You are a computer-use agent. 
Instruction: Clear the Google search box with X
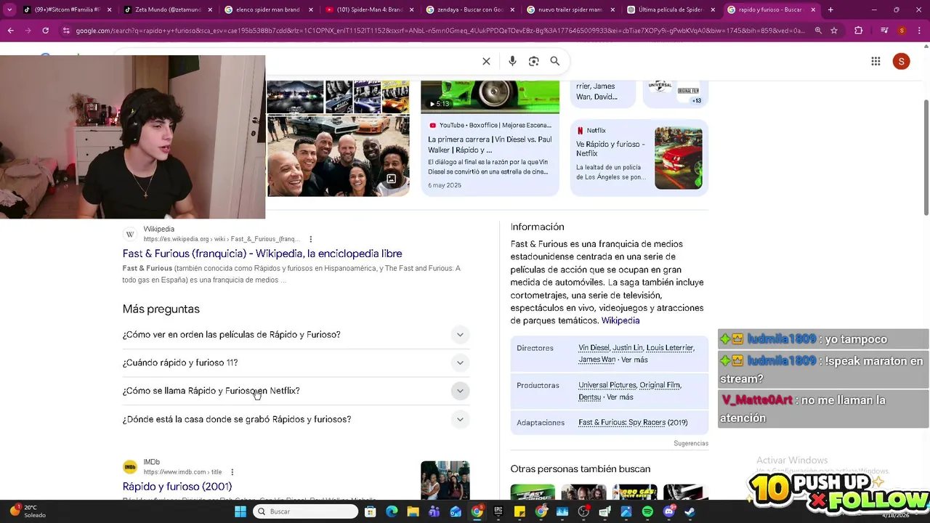(x=486, y=61)
